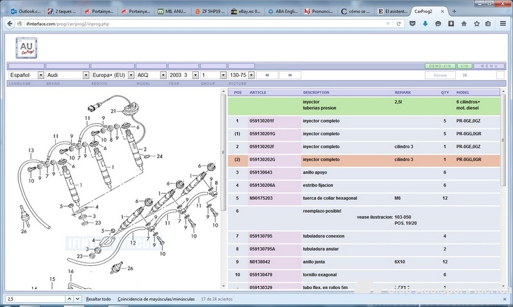The image size is (513, 307).
Task: Click the DESCRIPTION column header
Action: point(316,92)
